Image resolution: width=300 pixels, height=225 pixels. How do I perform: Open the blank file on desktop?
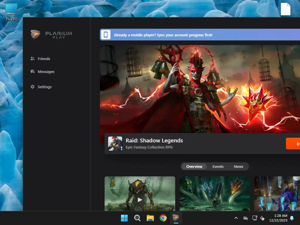point(285,9)
